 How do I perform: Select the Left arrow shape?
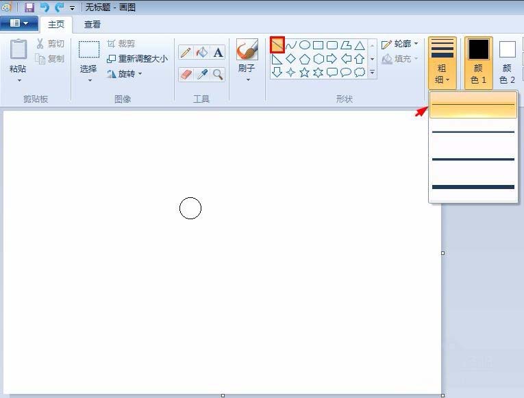coord(346,59)
